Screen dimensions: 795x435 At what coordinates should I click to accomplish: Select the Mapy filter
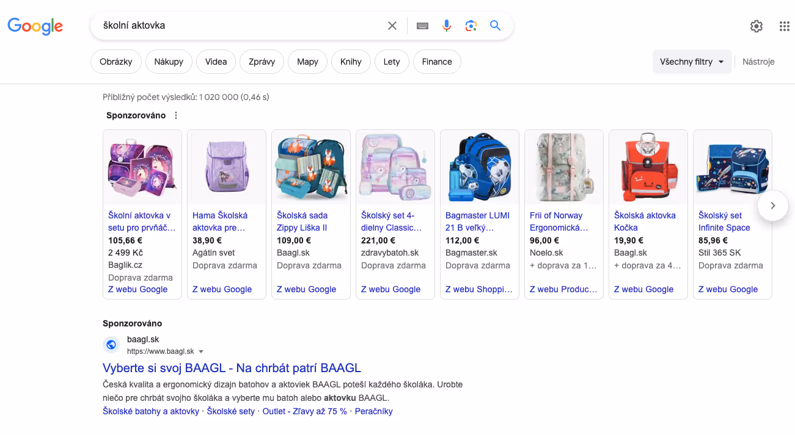[308, 62]
